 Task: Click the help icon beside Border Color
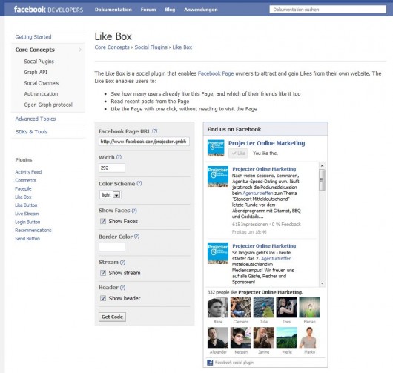(136, 236)
